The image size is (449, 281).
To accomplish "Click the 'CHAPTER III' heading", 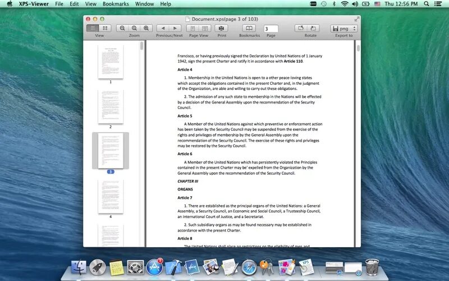I will click(188, 181).
